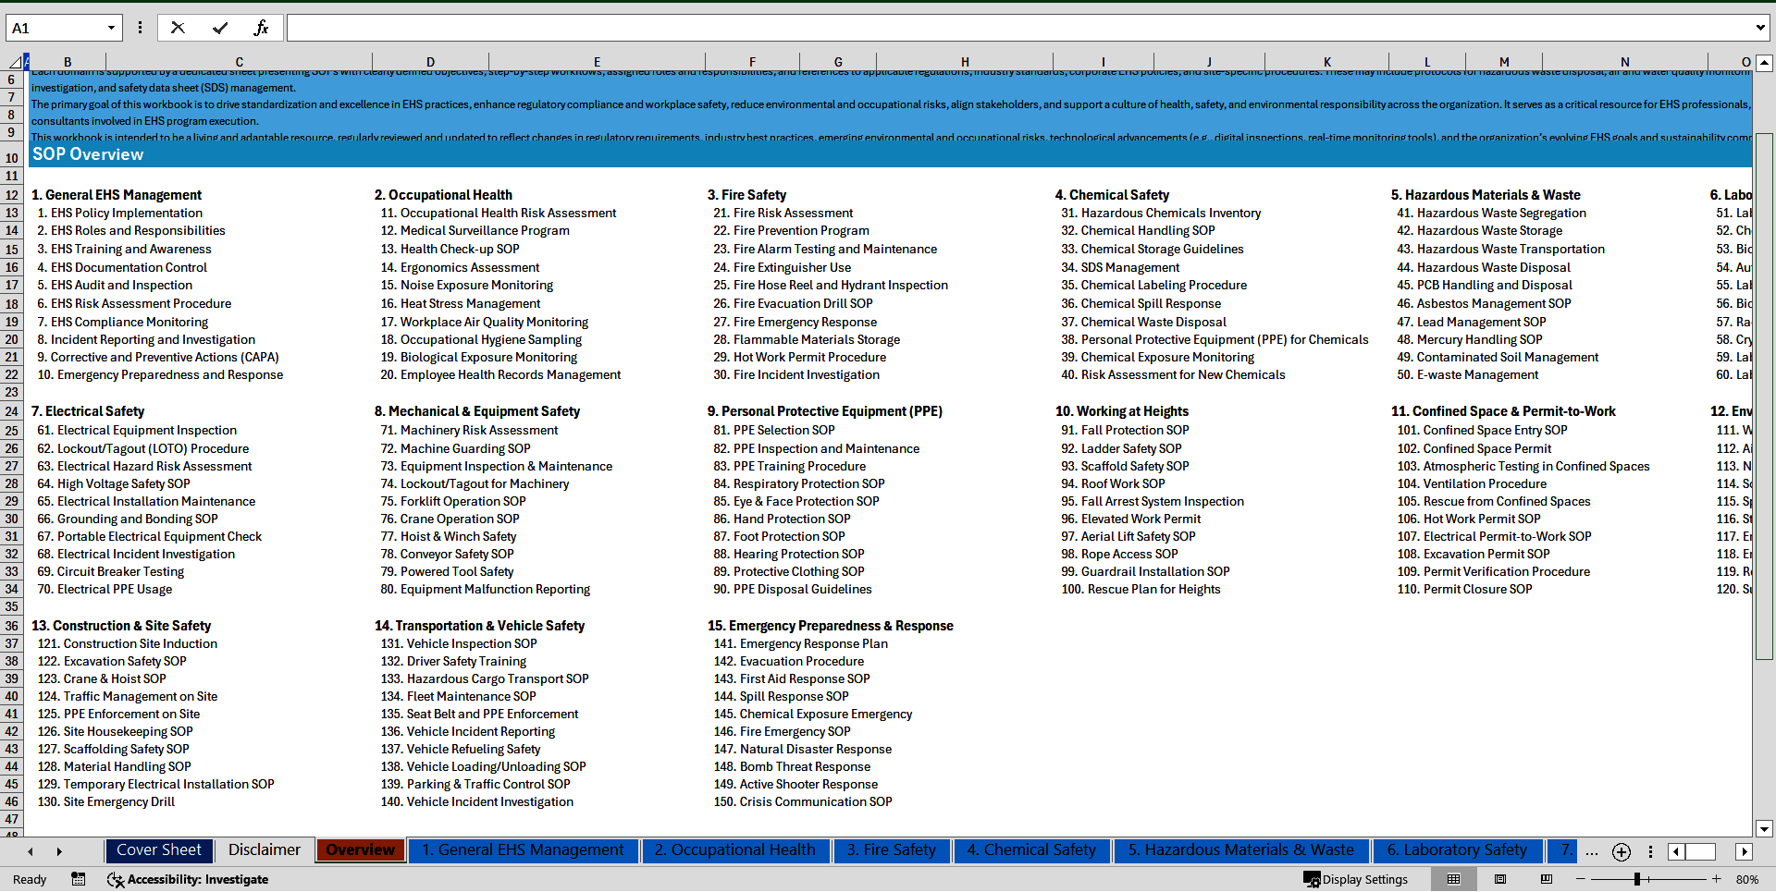Show more hidden sheet tabs ellipsis
Image resolution: width=1776 pixels, height=892 pixels.
(x=1591, y=851)
